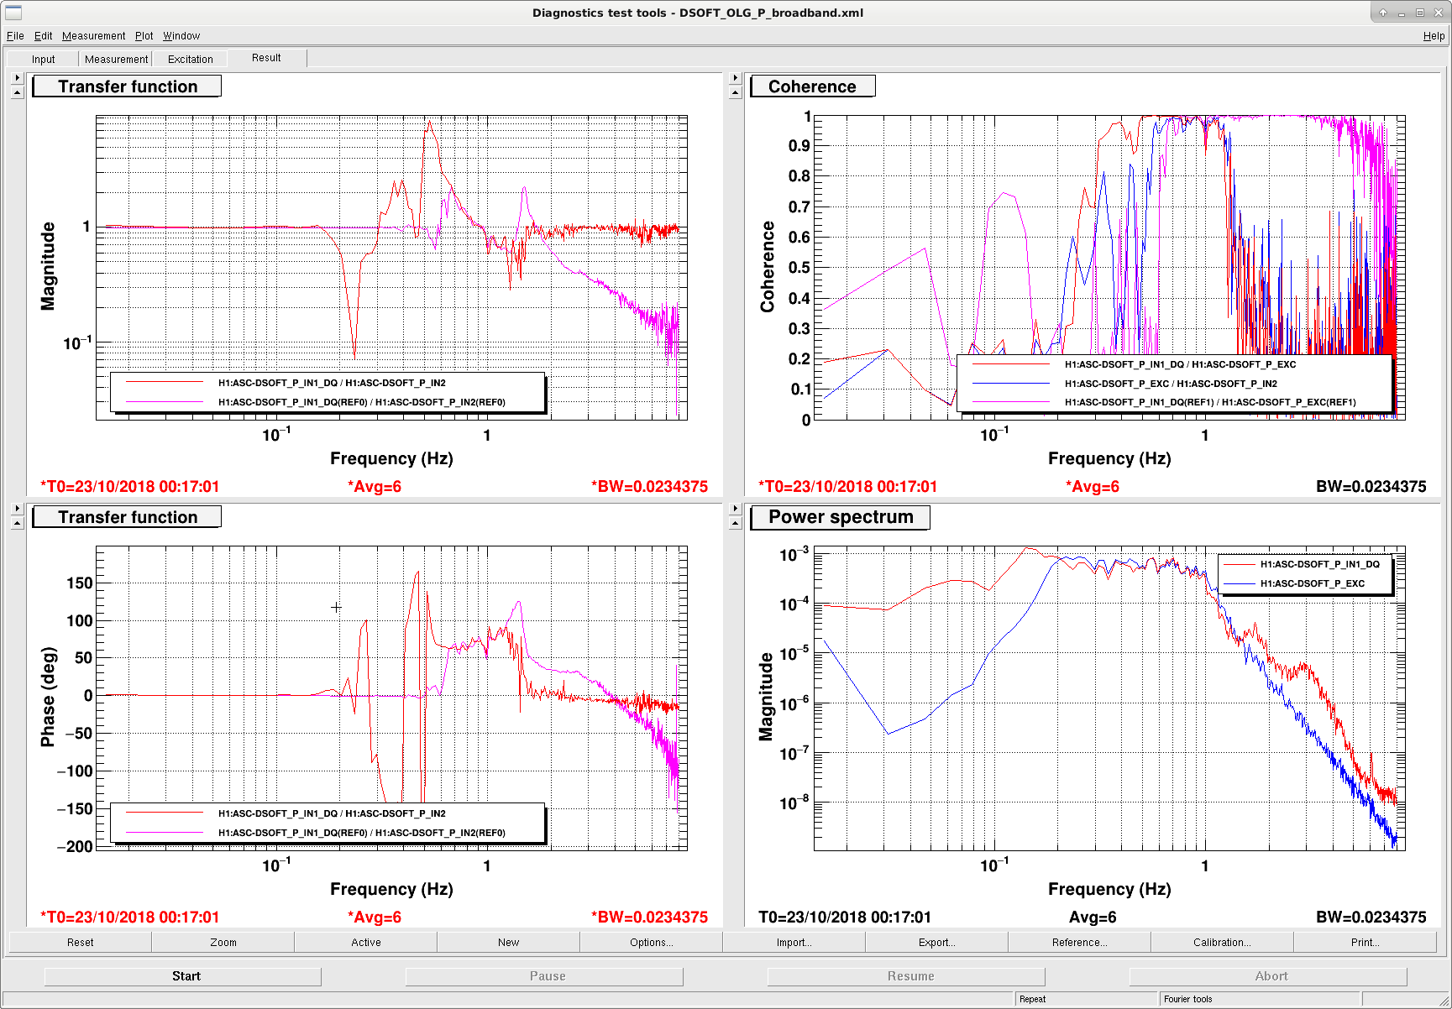Click up-arrow button beside phase Transfer function plot
The width and height of the screenshot is (1452, 1009).
(x=18, y=523)
